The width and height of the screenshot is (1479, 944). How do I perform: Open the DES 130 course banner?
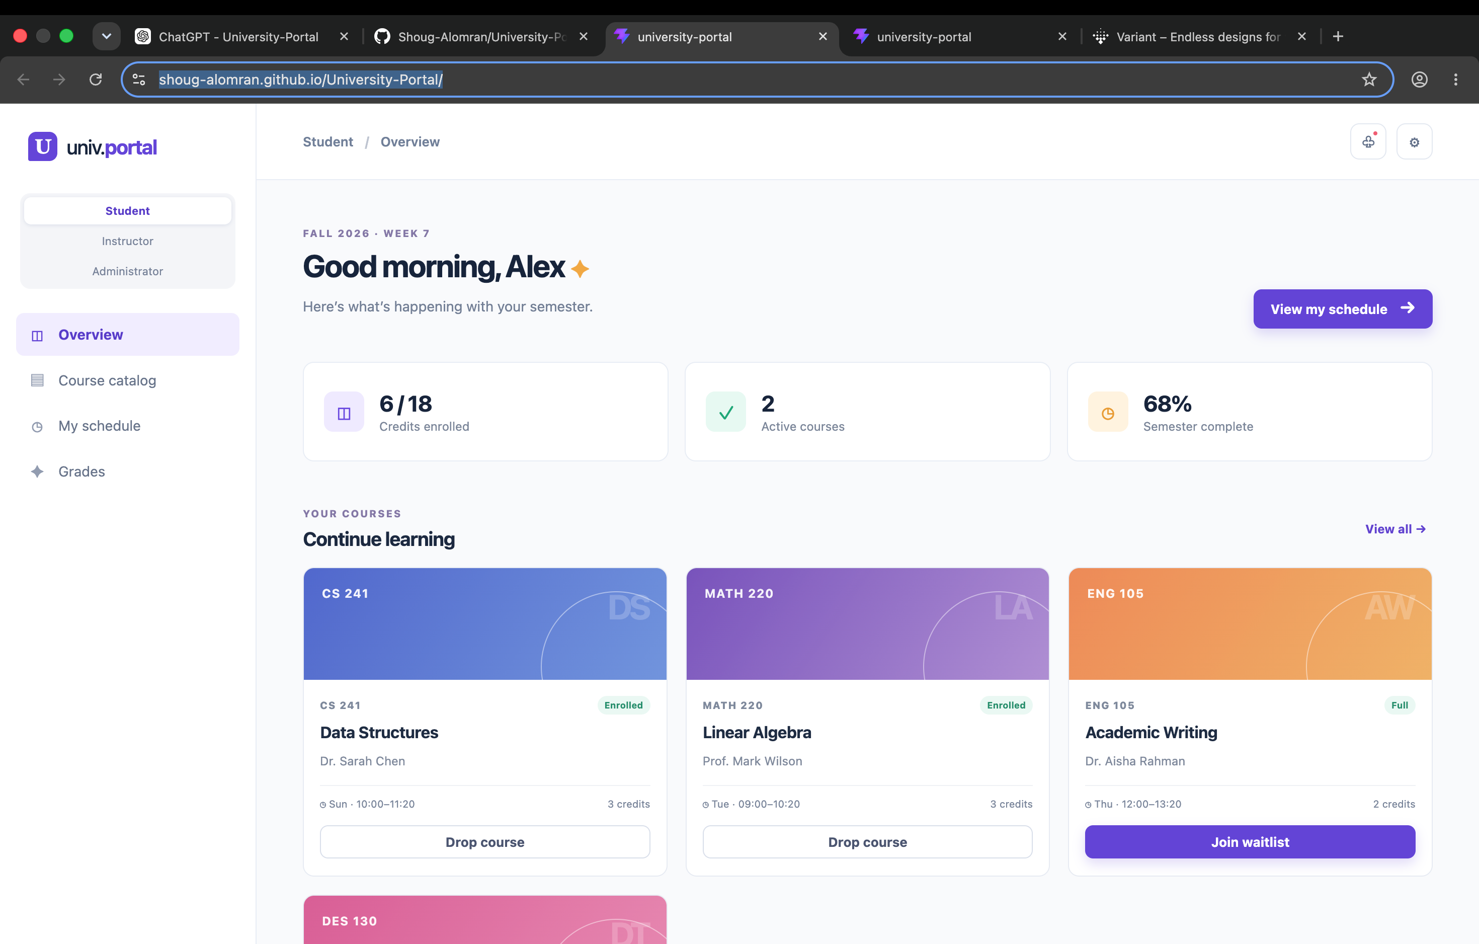coord(484,920)
